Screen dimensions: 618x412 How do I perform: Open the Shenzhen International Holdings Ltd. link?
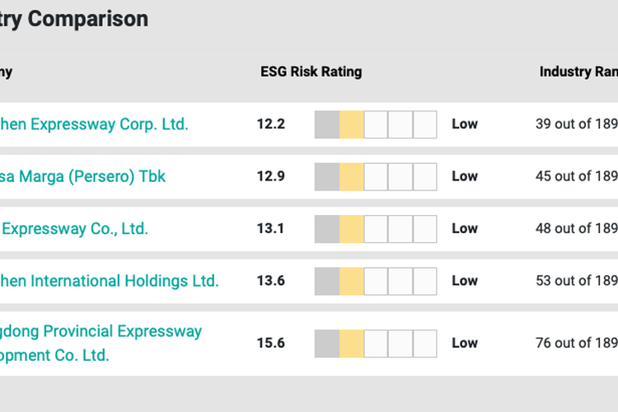pos(110,281)
